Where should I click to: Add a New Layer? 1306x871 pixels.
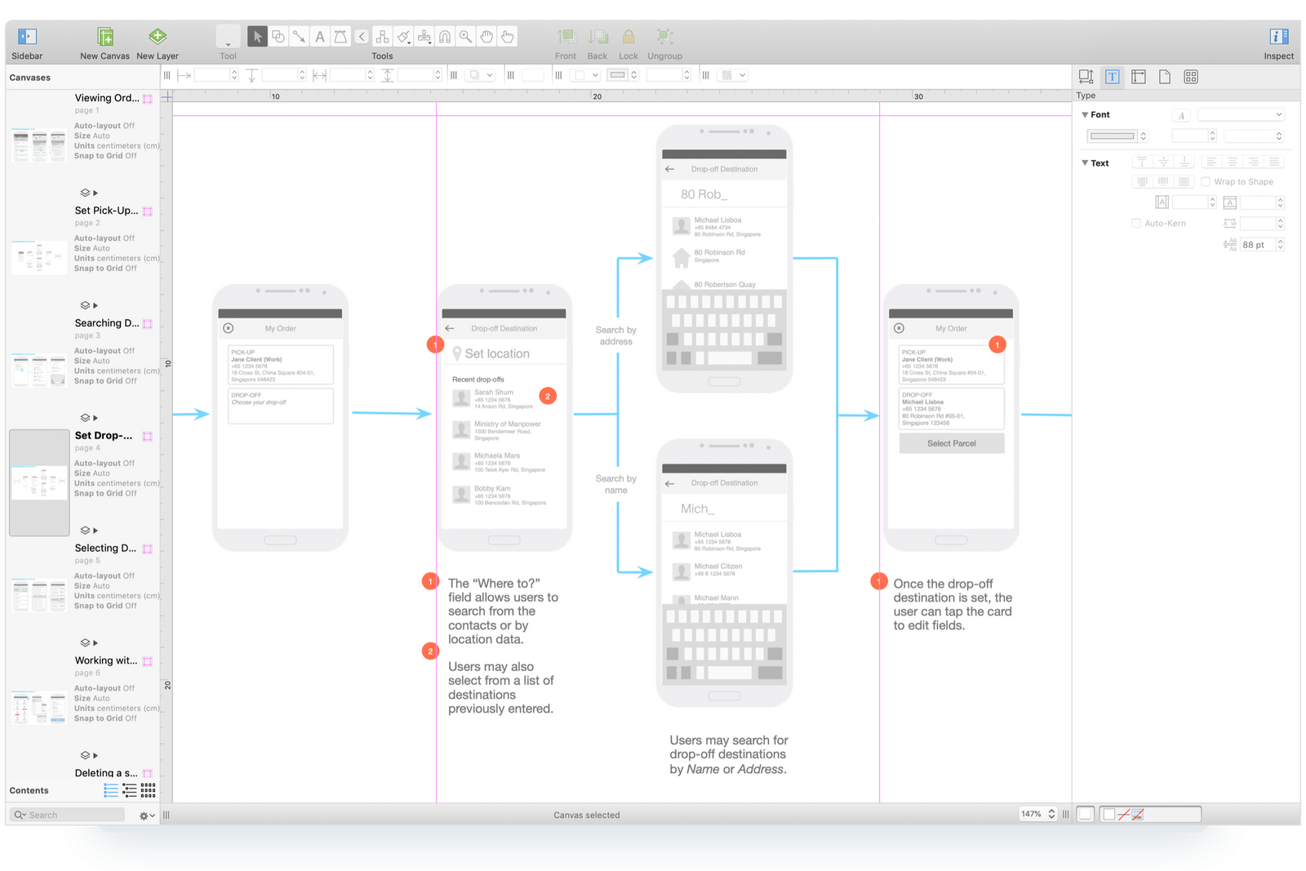(x=158, y=36)
